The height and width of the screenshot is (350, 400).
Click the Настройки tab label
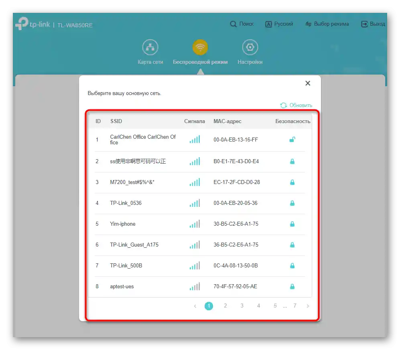250,62
